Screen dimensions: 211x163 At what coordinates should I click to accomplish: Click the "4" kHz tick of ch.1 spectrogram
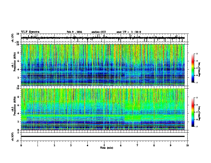(18, 70)
